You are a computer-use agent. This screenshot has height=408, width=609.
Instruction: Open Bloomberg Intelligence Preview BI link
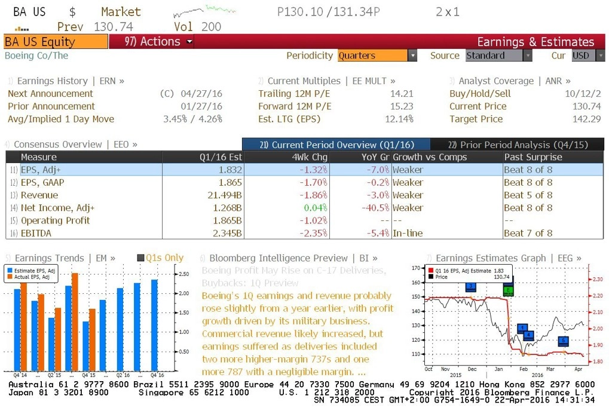click(x=289, y=258)
